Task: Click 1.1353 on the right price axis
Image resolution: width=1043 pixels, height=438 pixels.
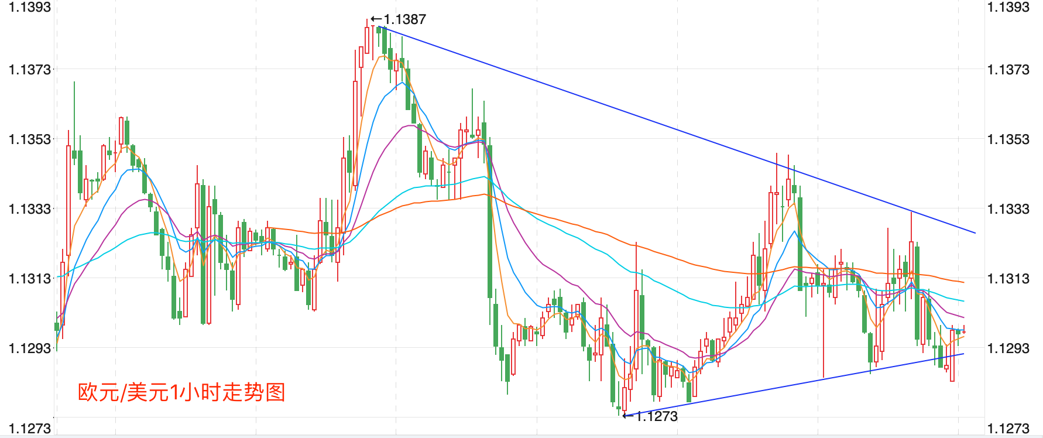Action: point(1008,139)
